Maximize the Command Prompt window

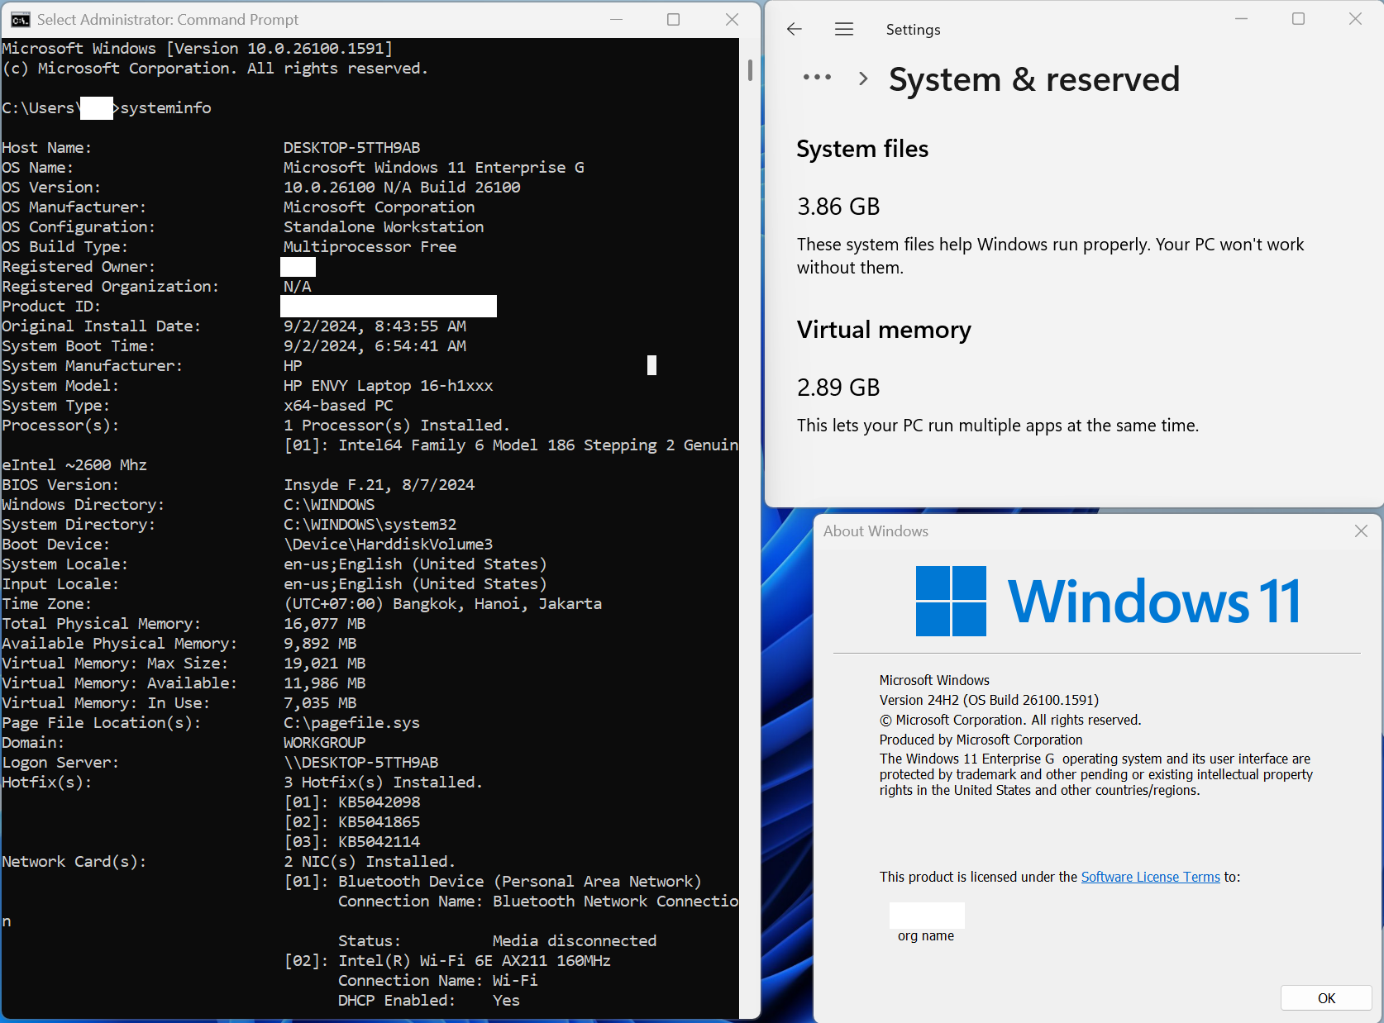tap(674, 20)
